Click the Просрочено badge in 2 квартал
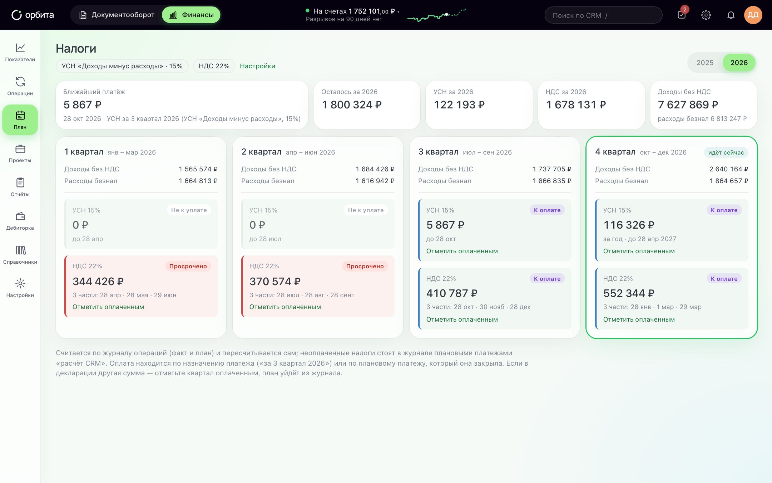772x483 pixels. click(x=365, y=266)
